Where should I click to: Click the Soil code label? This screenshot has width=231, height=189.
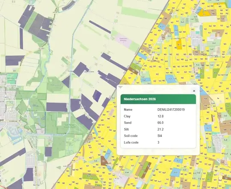point(130,136)
